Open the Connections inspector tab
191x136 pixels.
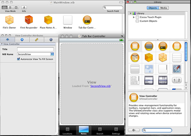pyautogui.click(x=22, y=40)
